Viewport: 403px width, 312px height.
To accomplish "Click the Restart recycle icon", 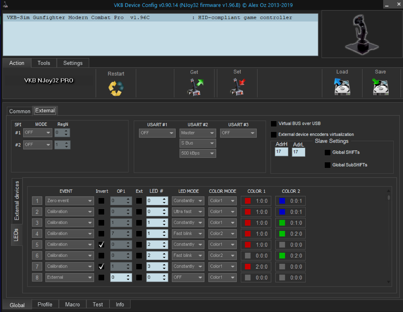I will click(116, 88).
